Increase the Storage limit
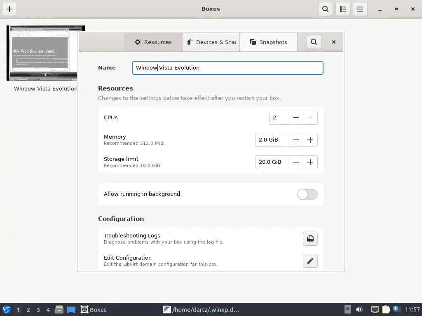The image size is (422, 316). pyautogui.click(x=310, y=162)
